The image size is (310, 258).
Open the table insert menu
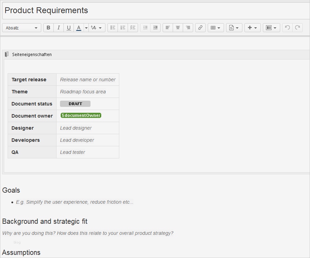pyautogui.click(x=216, y=28)
